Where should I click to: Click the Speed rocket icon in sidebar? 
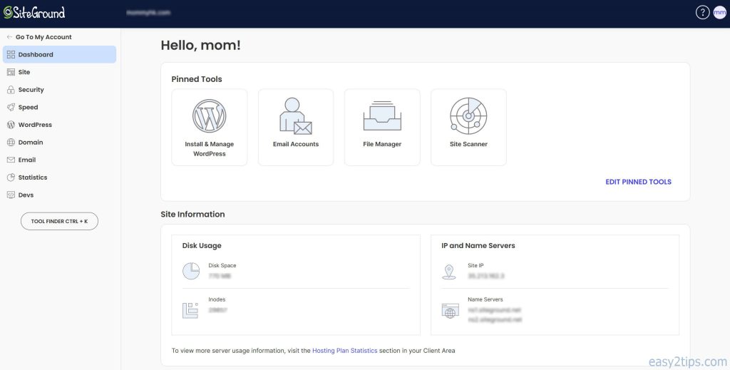[x=11, y=107]
